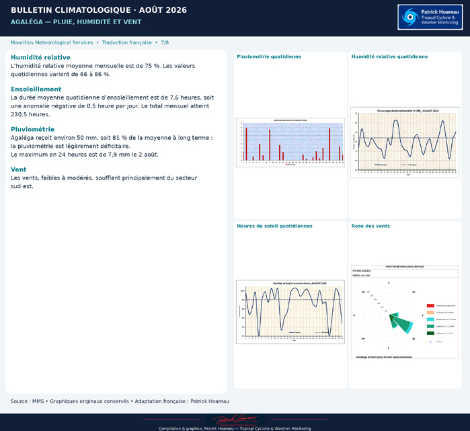The image size is (470, 431).
Task: Click the 'Traduction française' label
Action: [x=127, y=42]
